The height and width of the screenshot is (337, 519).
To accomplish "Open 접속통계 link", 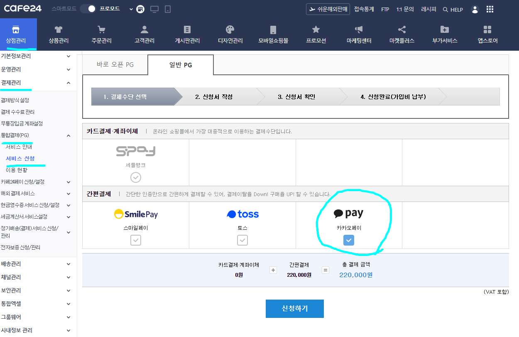I will pos(364,9).
